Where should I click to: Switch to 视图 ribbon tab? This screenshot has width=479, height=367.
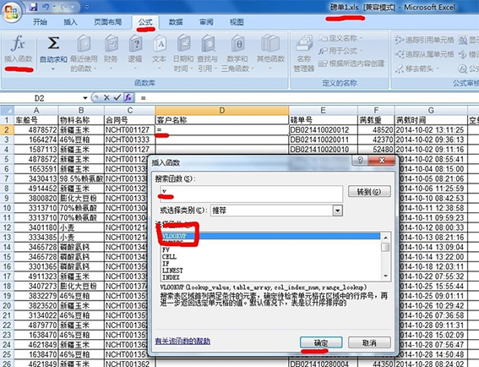click(x=237, y=22)
